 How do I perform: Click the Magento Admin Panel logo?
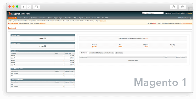point(19,14)
